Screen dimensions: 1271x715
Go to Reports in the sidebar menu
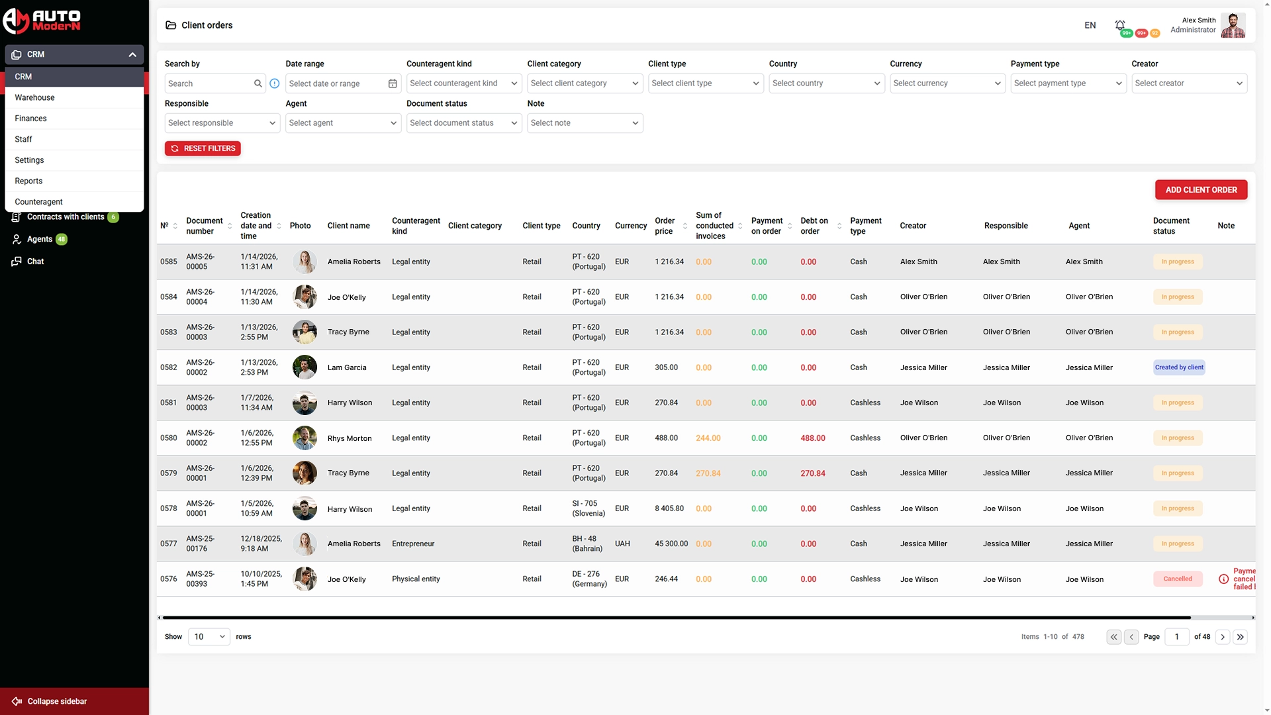pos(28,181)
